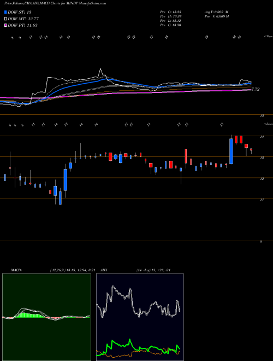The width and height of the screenshot is (273, 361).
Task: Click the 'Pre L: 13.12' value
Action: pyautogui.click(x=170, y=21)
